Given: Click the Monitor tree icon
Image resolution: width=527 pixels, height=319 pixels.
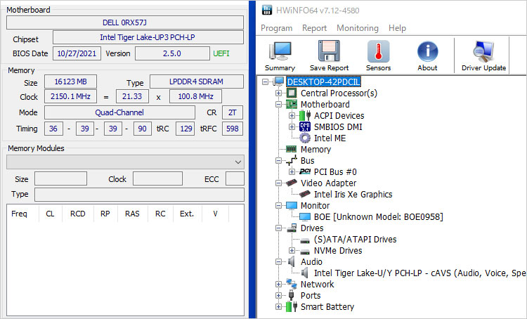Looking at the screenshot, I should point(292,205).
